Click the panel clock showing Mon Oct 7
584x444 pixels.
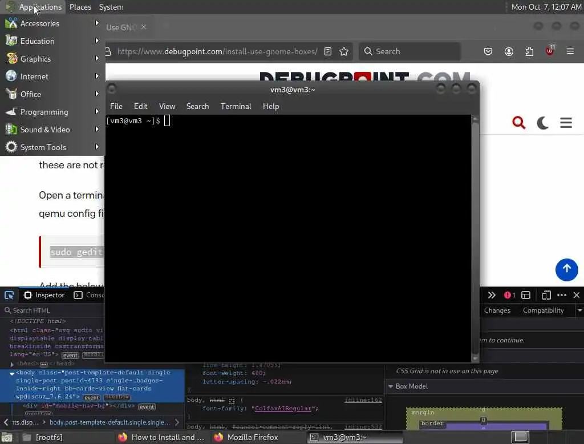(x=546, y=7)
